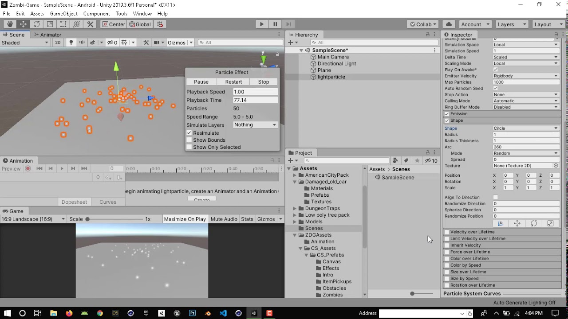Image resolution: width=568 pixels, height=319 pixels.
Task: Toggle Maximize On Play button
Action: [185, 219]
